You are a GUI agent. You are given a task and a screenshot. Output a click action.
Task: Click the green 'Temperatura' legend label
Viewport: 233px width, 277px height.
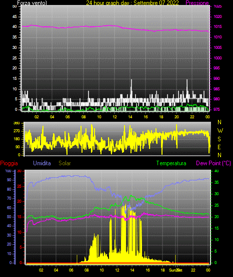pyautogui.click(x=171, y=163)
